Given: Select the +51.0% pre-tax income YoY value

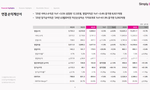Looking at the screenshot, I should coord(145,63).
